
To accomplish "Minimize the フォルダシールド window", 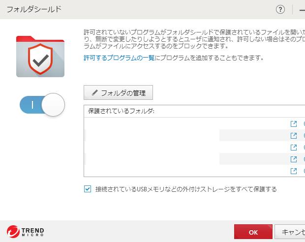I will [x=302, y=10].
